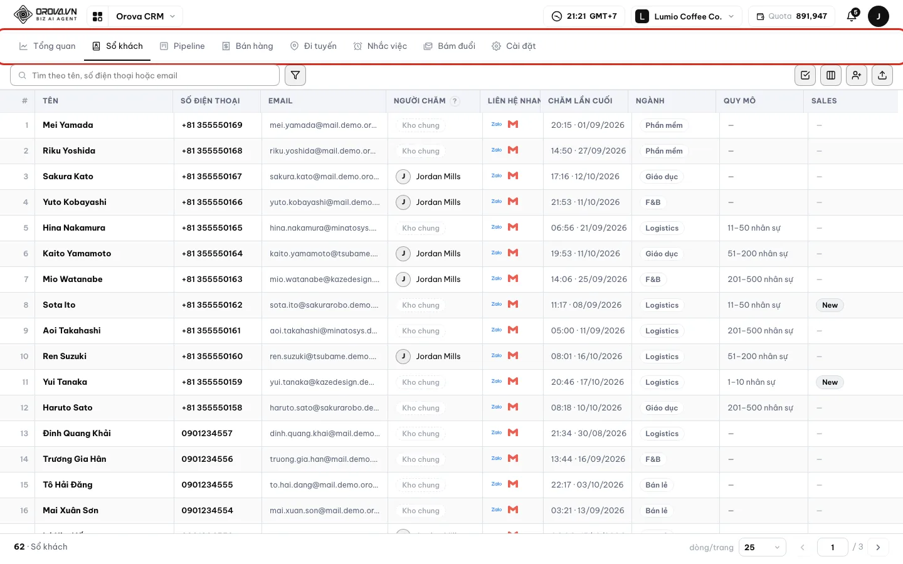This screenshot has height=564, width=903.
Task: Click the Orova.vn logo
Action: 45,15
